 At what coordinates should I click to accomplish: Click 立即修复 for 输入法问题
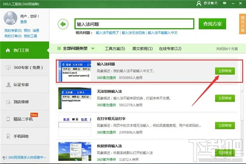click(x=225, y=71)
